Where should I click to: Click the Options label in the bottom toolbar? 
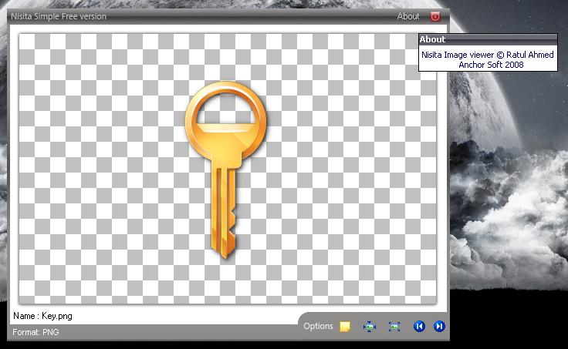click(x=318, y=327)
